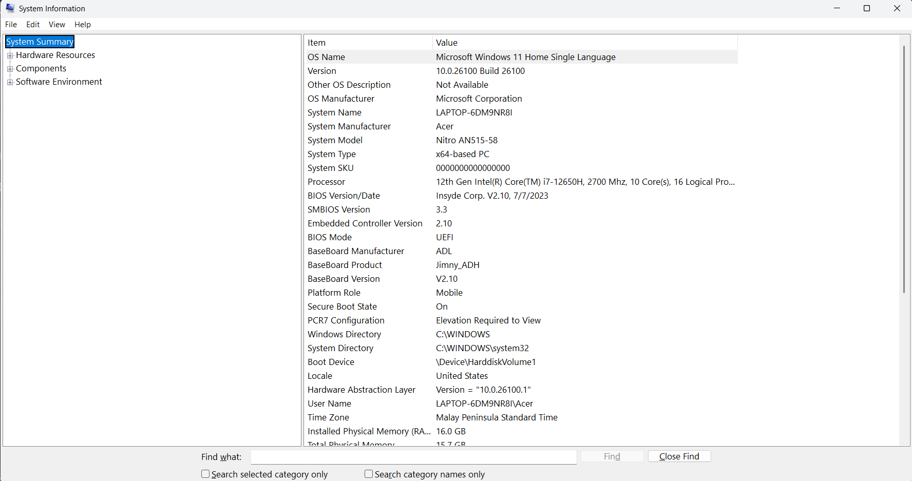
Task: Tick Search category names only checkbox
Action: pos(369,474)
